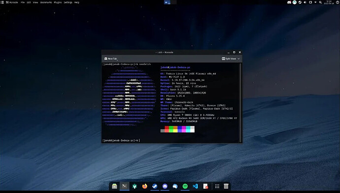This screenshot has width=340, height=193.
Task: Open the file manager from the dock
Action: pos(114,186)
